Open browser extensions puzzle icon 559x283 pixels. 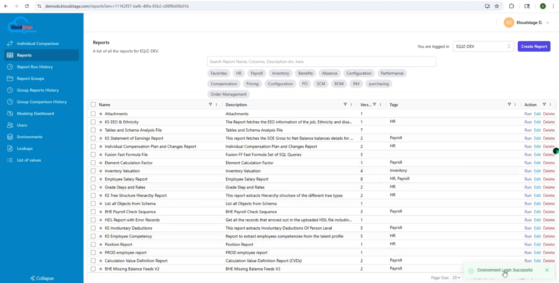tap(511, 6)
